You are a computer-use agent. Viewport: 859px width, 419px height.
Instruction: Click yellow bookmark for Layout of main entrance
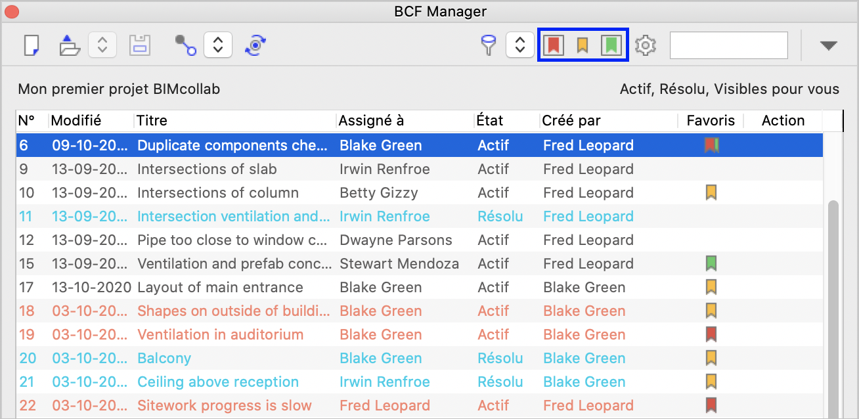point(711,287)
